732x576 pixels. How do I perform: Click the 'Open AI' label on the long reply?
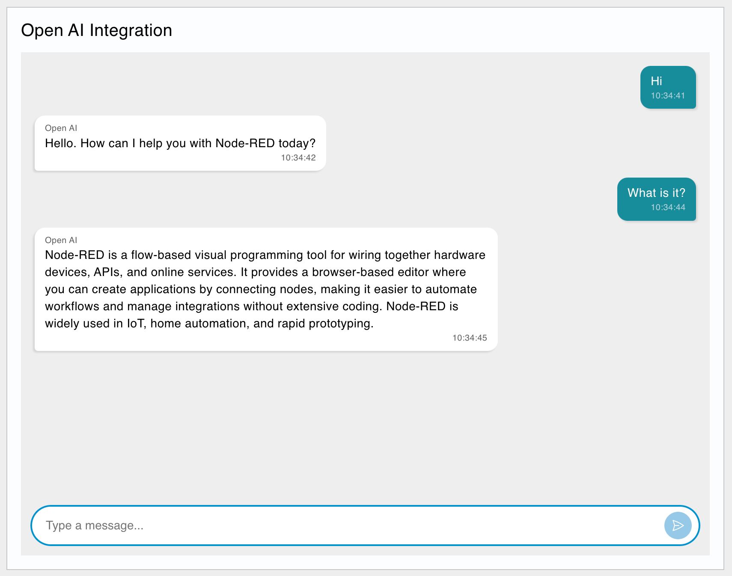61,240
